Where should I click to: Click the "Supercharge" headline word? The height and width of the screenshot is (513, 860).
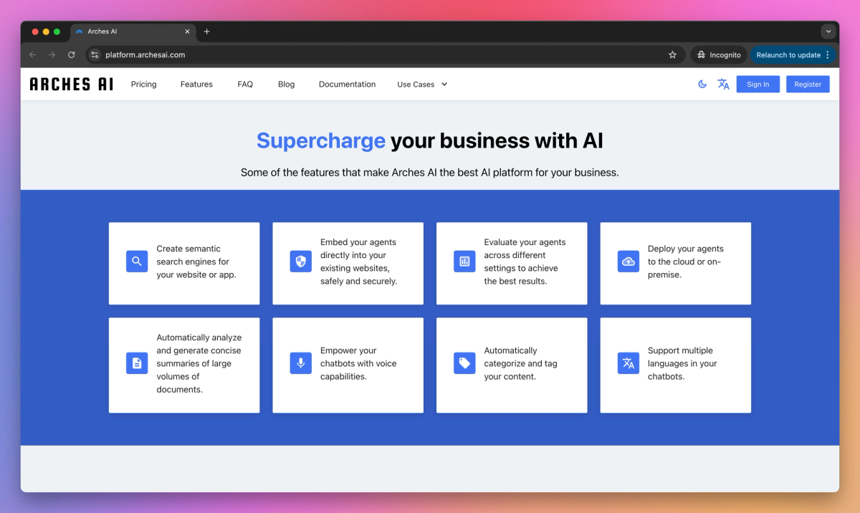pyautogui.click(x=321, y=140)
